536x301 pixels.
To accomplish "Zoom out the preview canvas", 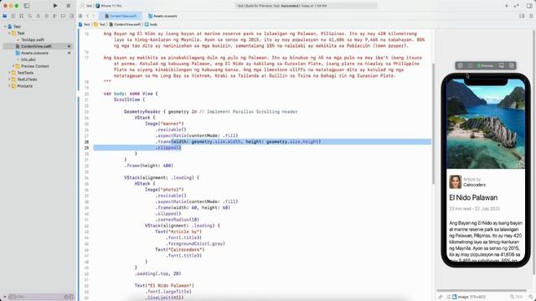I will pyautogui.click(x=512, y=297).
